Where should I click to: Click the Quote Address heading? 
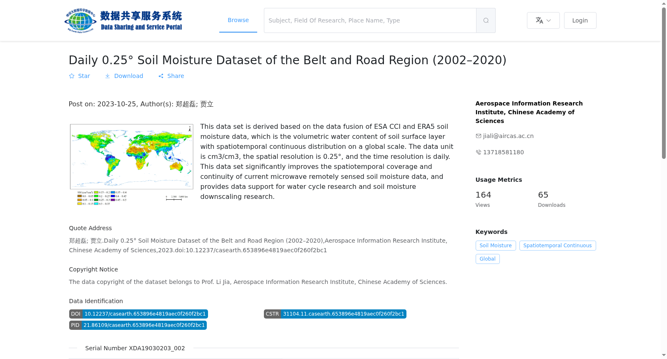[x=90, y=228]
